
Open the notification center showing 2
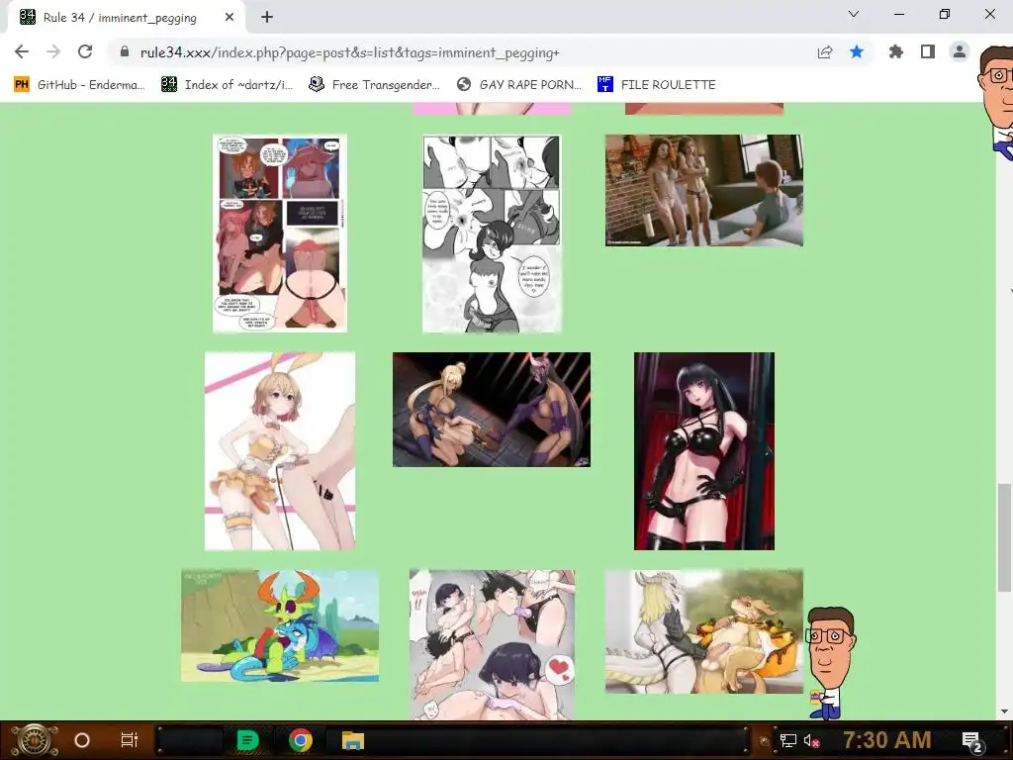coord(972,741)
